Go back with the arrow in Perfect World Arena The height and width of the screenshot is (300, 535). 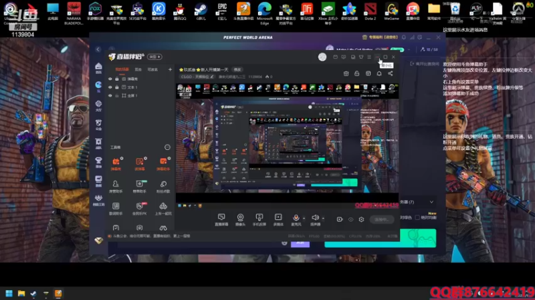point(98,49)
